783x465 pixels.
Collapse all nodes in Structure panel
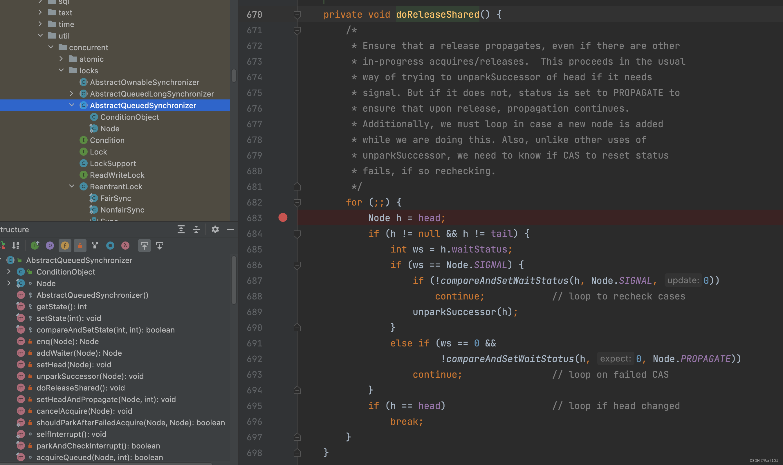tap(196, 229)
